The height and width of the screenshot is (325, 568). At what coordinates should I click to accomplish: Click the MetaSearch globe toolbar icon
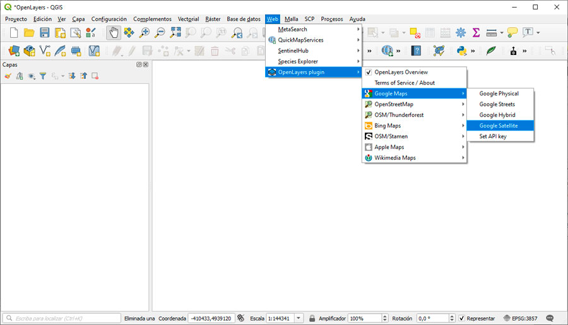(x=387, y=50)
